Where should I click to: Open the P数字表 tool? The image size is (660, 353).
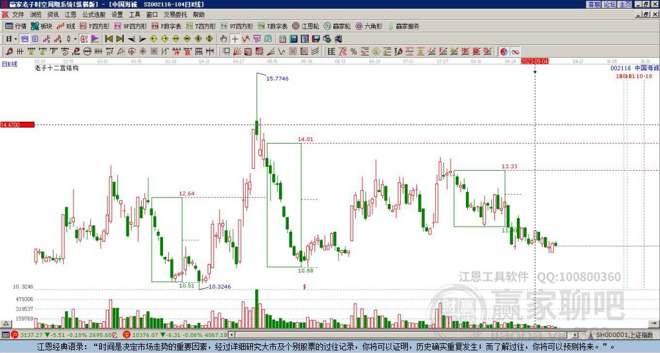166,26
